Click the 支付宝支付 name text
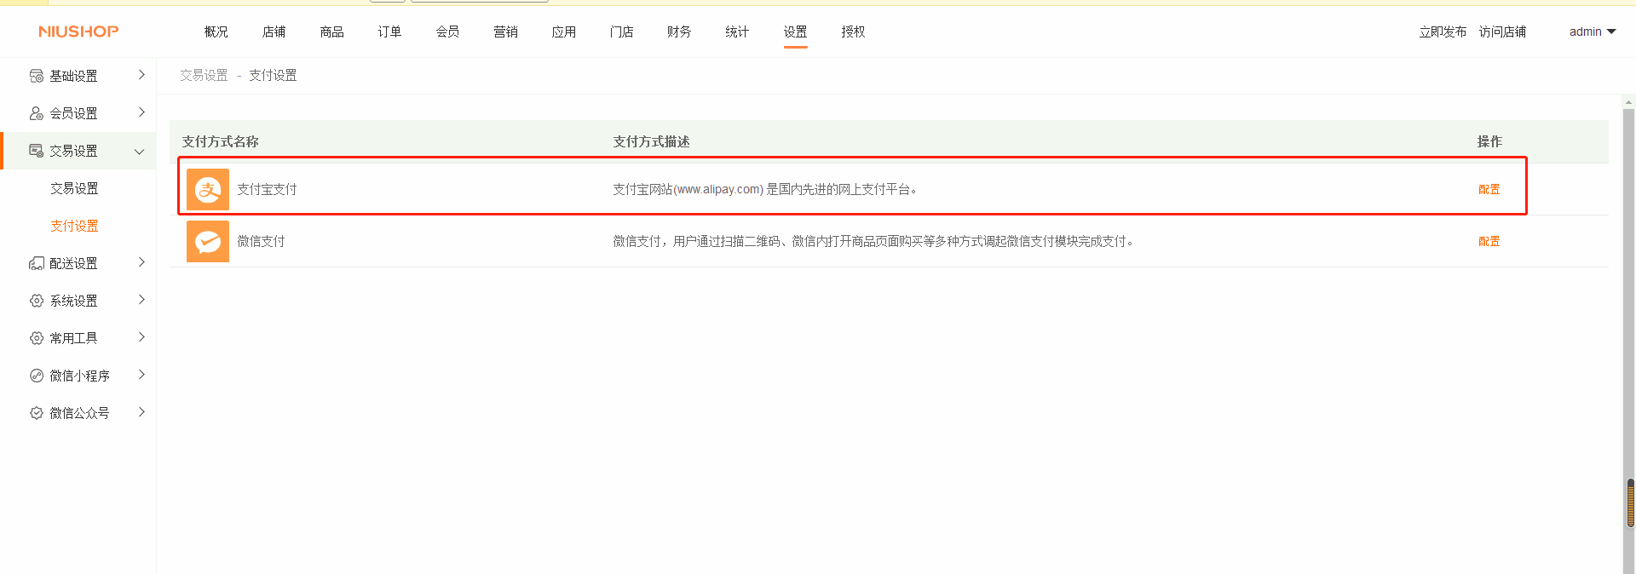 [267, 189]
